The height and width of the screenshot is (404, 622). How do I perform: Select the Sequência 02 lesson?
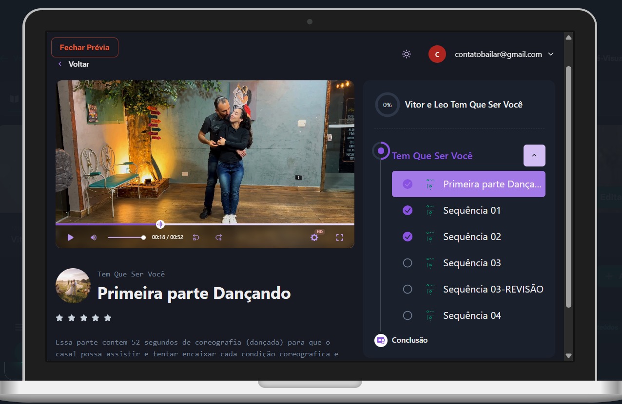[x=472, y=237]
